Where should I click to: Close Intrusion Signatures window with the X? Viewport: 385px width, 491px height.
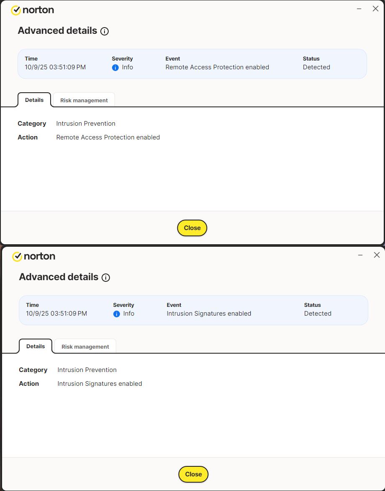[377, 255]
